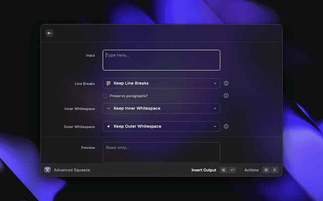Click the dot icon in Outer Whitespace dropdown
This screenshot has height=201, width=323.
coord(109,126)
